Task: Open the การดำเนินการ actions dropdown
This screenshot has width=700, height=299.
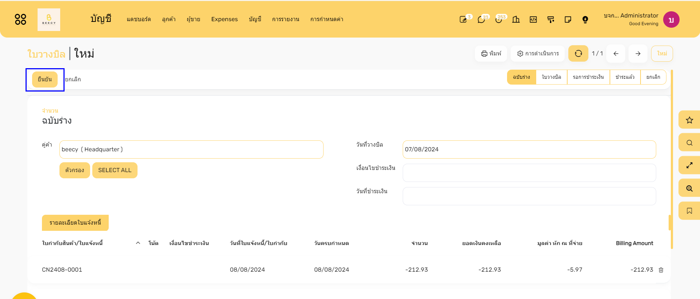Action: (x=538, y=54)
